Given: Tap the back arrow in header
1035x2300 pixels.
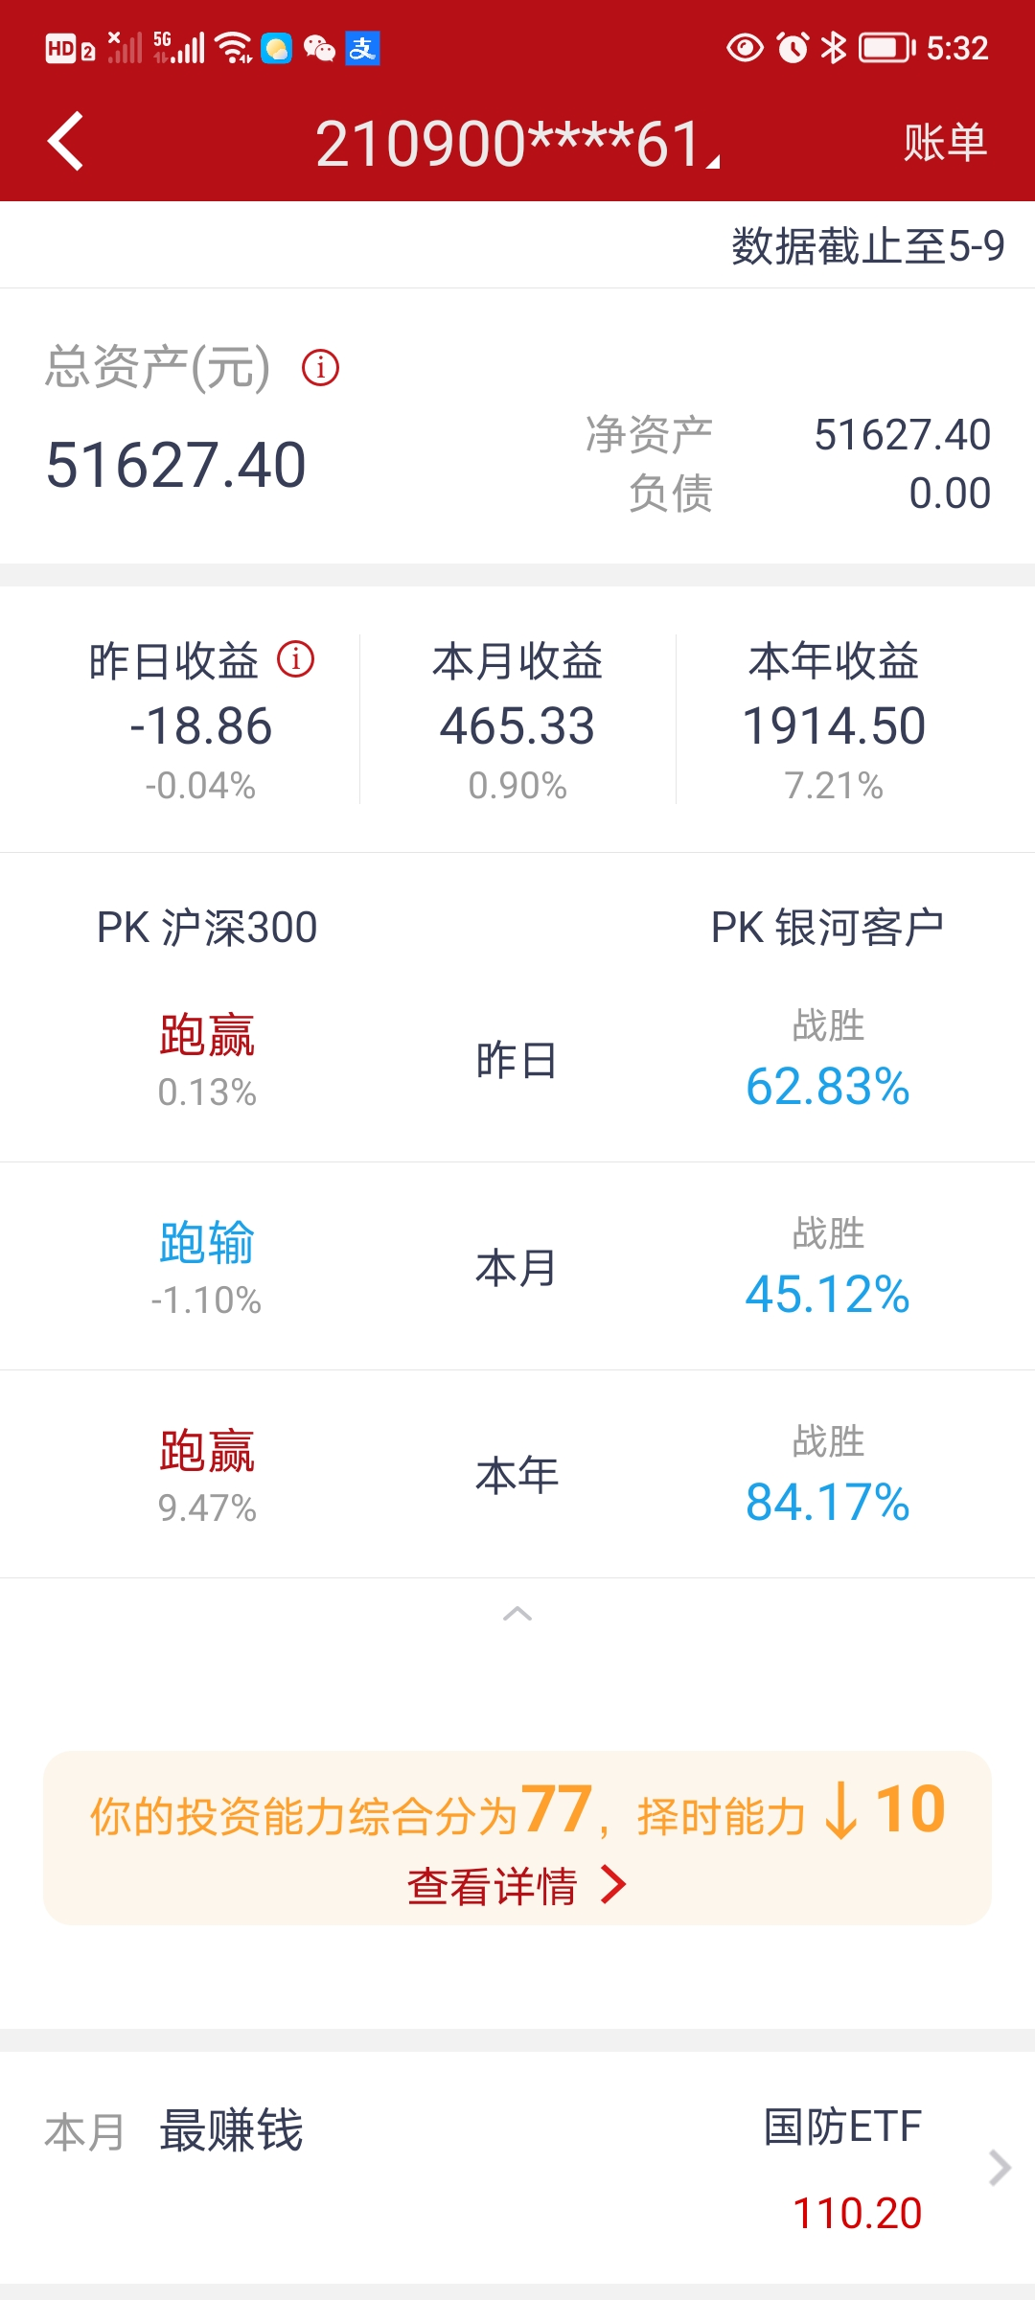Looking at the screenshot, I should tap(65, 142).
